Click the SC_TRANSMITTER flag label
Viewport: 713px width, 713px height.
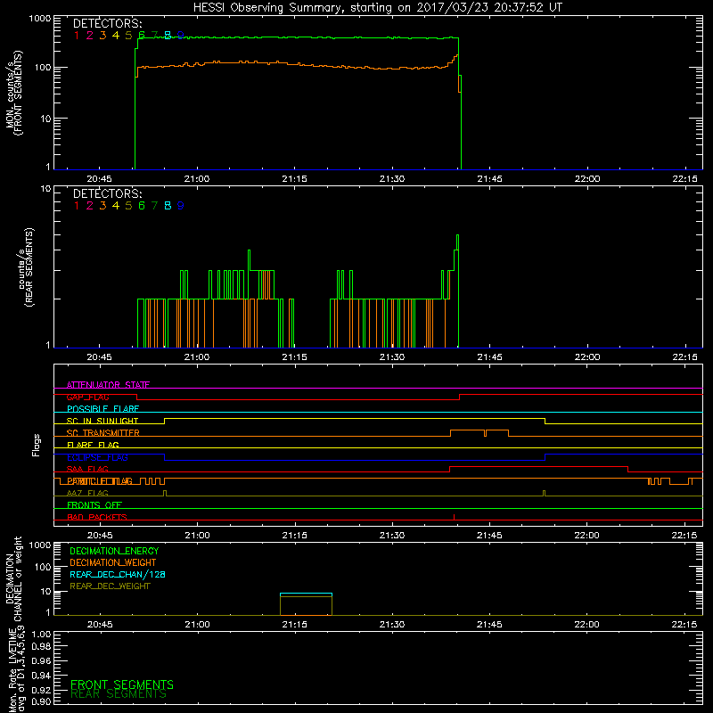[102, 433]
